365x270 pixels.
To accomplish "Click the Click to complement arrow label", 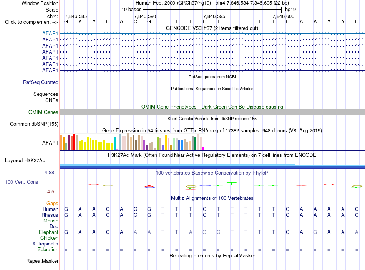I will (x=32, y=22).
